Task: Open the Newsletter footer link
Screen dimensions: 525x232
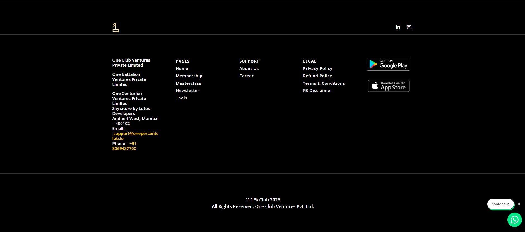Action: click(x=187, y=91)
